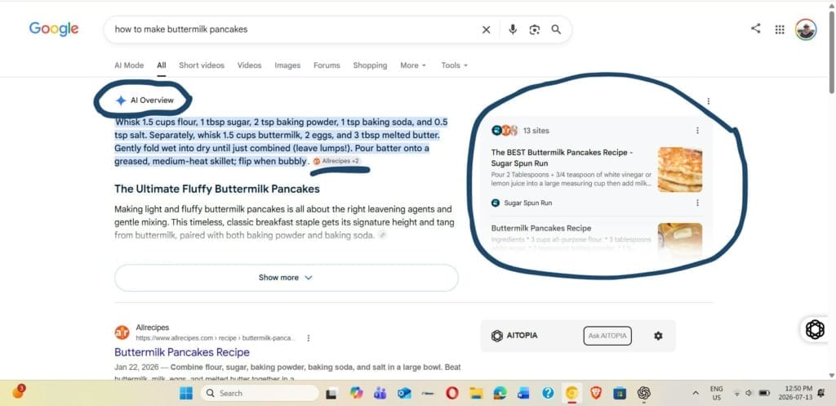Expand AI Overview with Show more
The height and width of the screenshot is (406, 836).
pyautogui.click(x=287, y=278)
